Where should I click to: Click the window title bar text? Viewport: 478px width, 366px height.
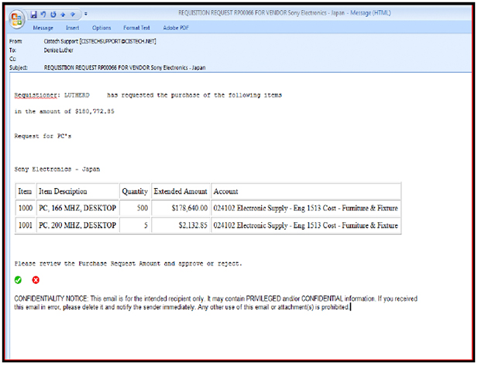pos(284,13)
